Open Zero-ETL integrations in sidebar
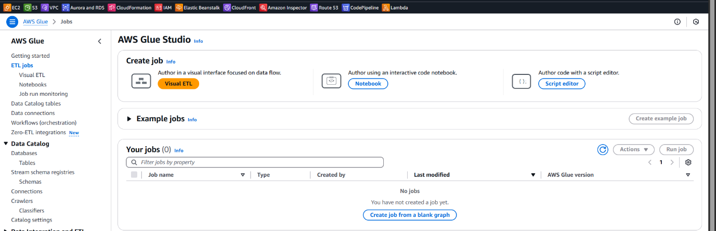This screenshot has width=716, height=231. pyautogui.click(x=38, y=133)
